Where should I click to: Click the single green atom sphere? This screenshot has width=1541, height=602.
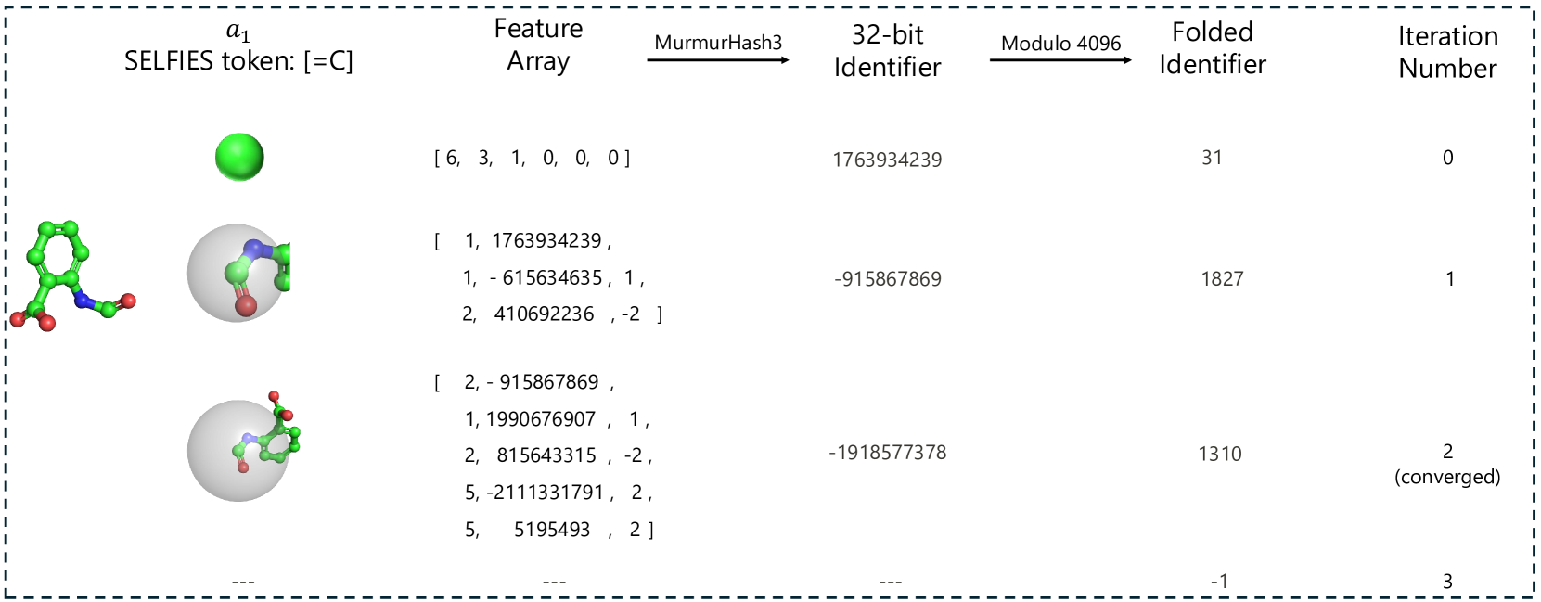click(239, 157)
